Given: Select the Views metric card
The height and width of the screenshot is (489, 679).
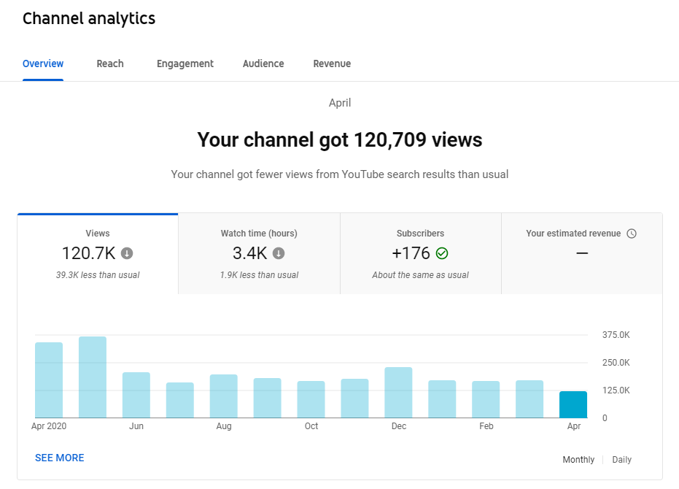Looking at the screenshot, I should coord(98,254).
